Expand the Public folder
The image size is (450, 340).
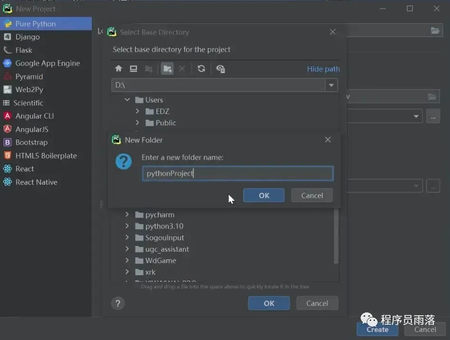click(x=137, y=123)
